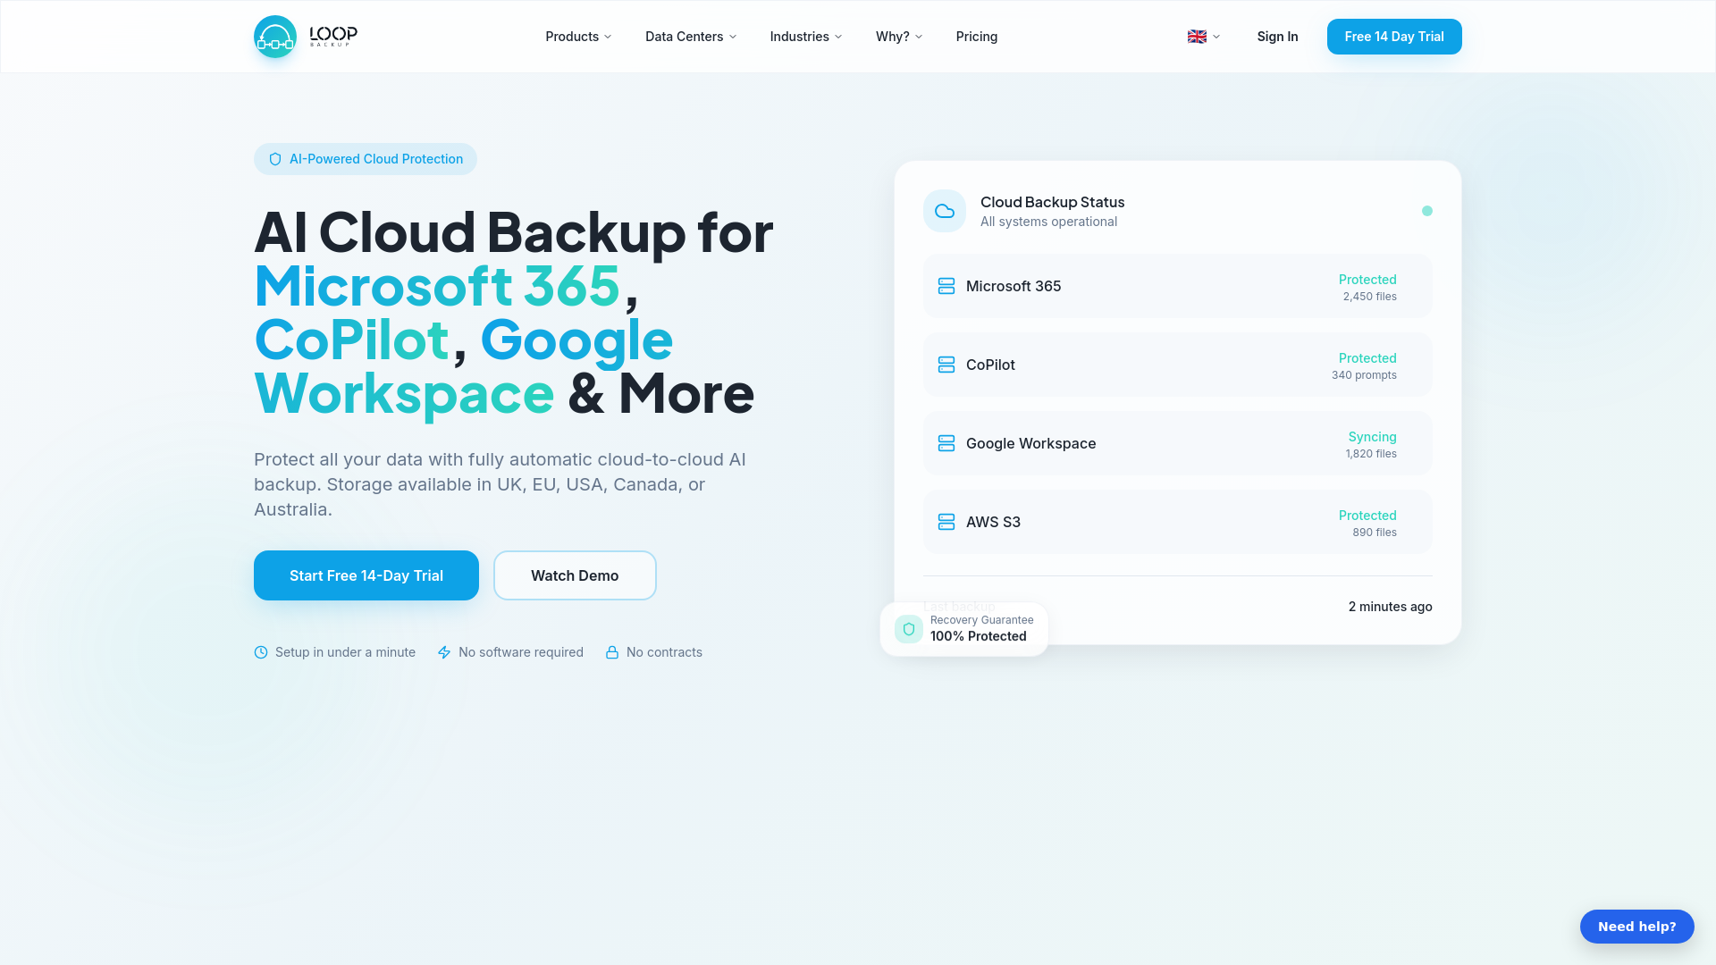1716x965 pixels.
Task: Click the 'All systems operational' text
Action: [1048, 222]
